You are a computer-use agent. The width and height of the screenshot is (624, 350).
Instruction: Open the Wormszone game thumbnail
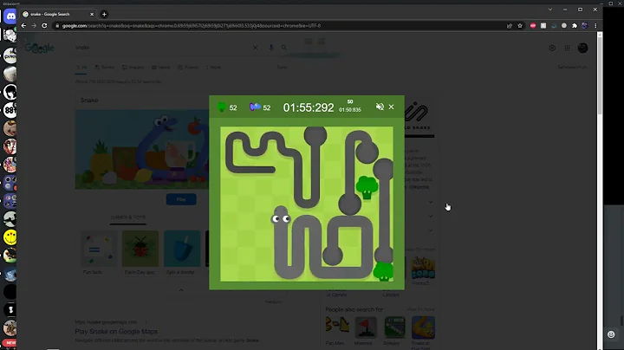(423, 269)
